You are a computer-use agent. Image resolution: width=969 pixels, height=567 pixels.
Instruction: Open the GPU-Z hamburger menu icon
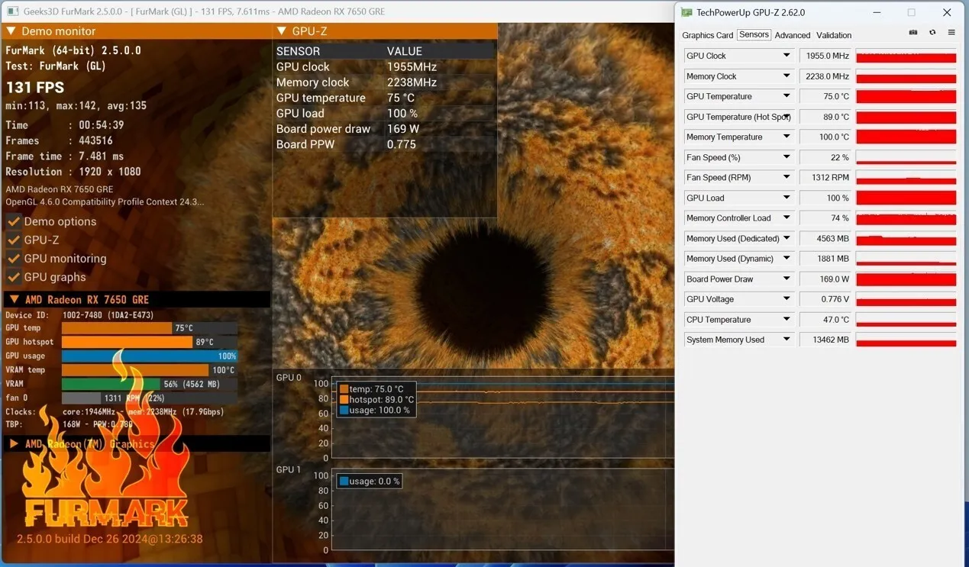951,33
